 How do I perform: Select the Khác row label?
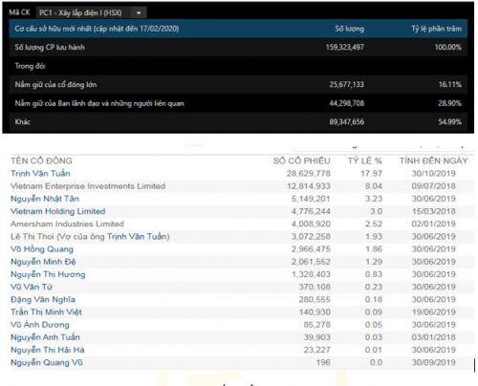(23, 121)
